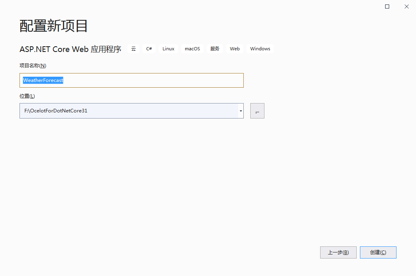416x276 pixels.
Task: Go back with 上一步(B) button
Action: click(x=338, y=252)
